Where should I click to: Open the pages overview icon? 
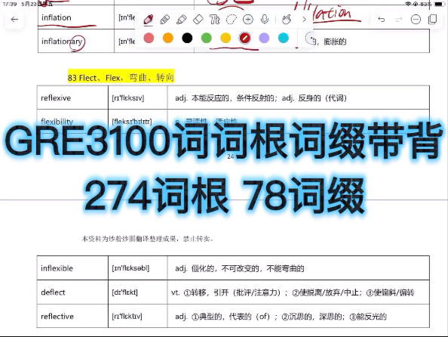coord(433,20)
